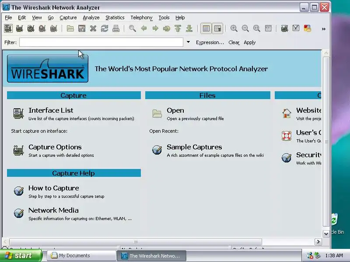Open the Tools menu
This screenshot has height=262, width=350.
164,17
